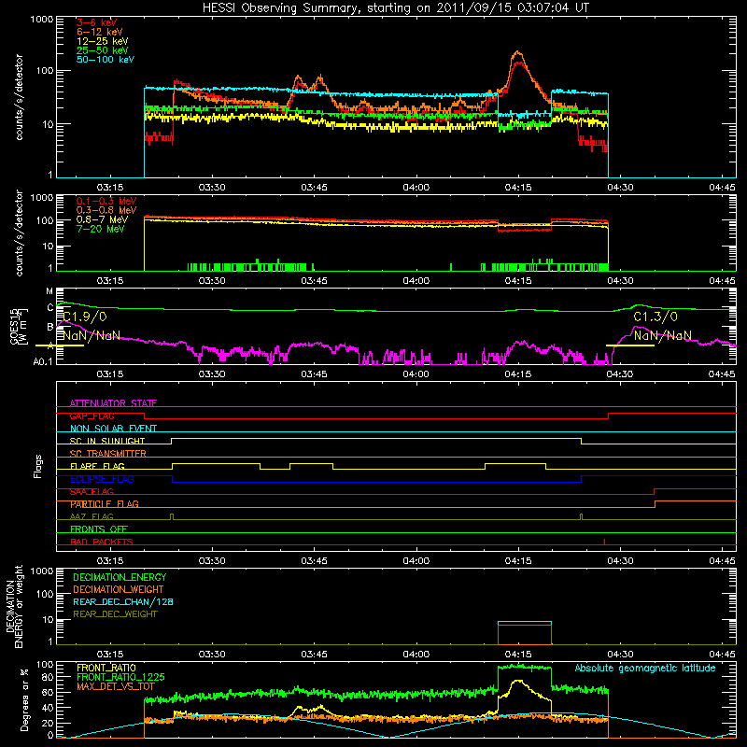Select the NON_SOLAR_EVENT flag label

[x=113, y=429]
